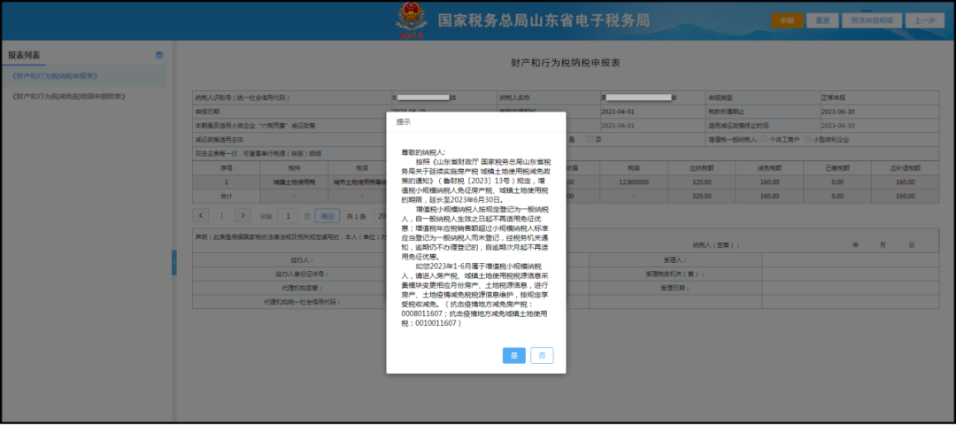Image resolution: width=956 pixels, height=425 pixels.
Task: Click the 已缴税额 column header
Action: pos(836,167)
